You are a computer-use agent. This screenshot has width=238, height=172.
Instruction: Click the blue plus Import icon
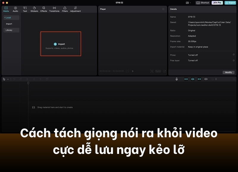click(x=55, y=44)
